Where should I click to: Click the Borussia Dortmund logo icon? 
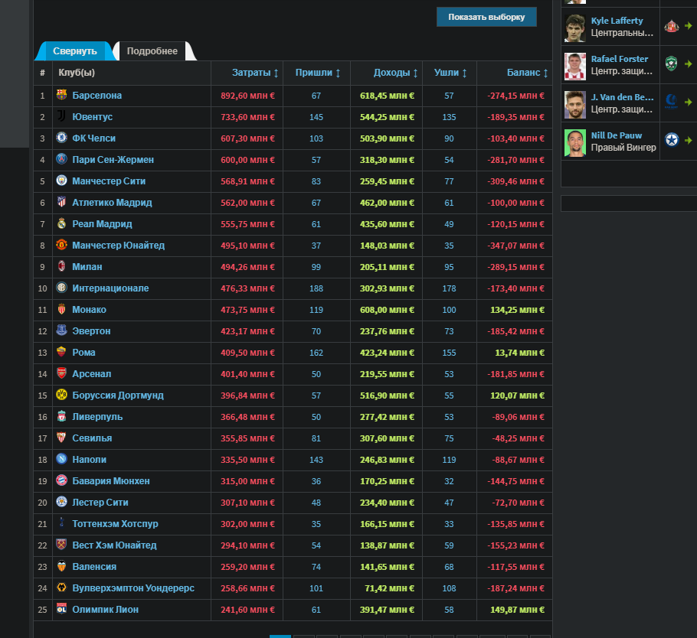tap(62, 395)
